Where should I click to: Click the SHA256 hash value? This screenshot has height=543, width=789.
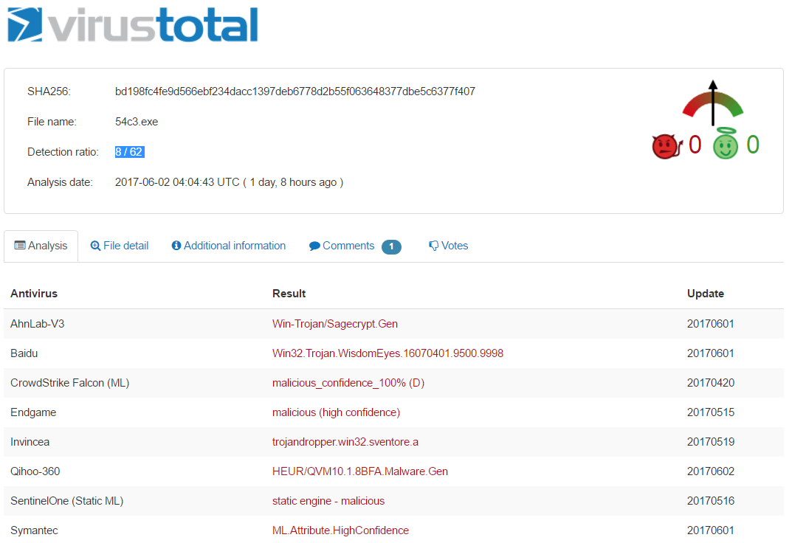tap(295, 91)
